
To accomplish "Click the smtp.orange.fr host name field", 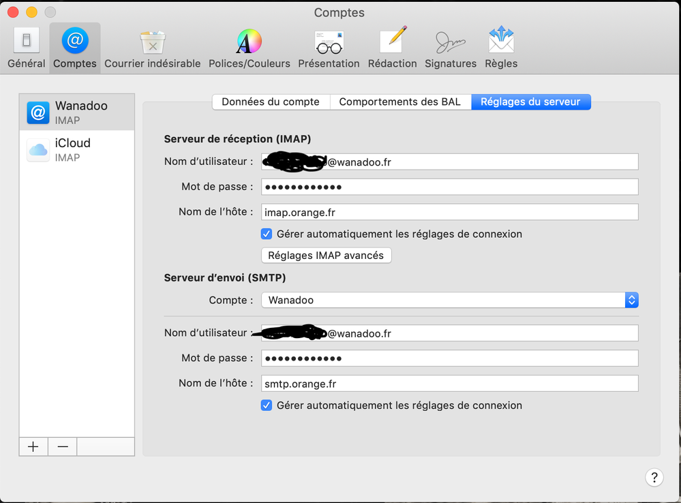I will tap(449, 384).
